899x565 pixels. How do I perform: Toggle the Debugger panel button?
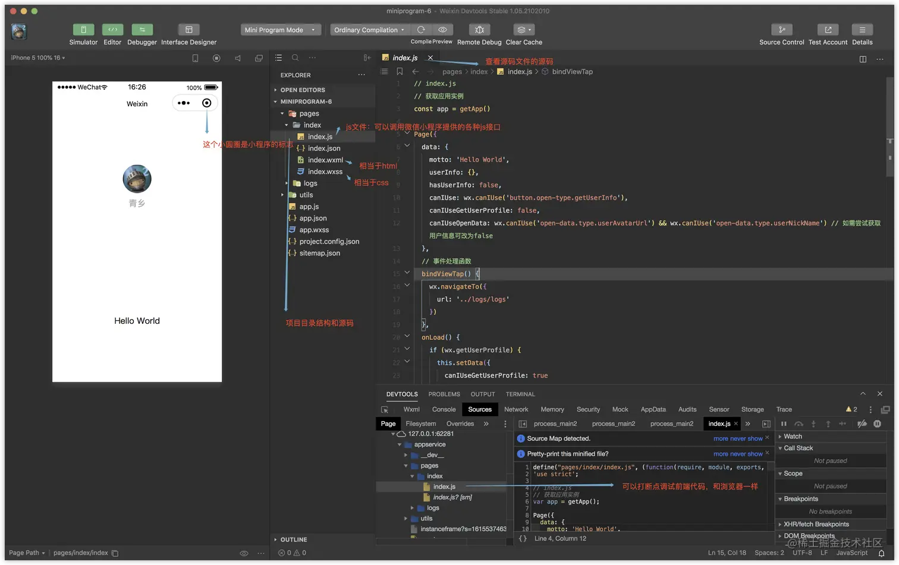pyautogui.click(x=142, y=30)
